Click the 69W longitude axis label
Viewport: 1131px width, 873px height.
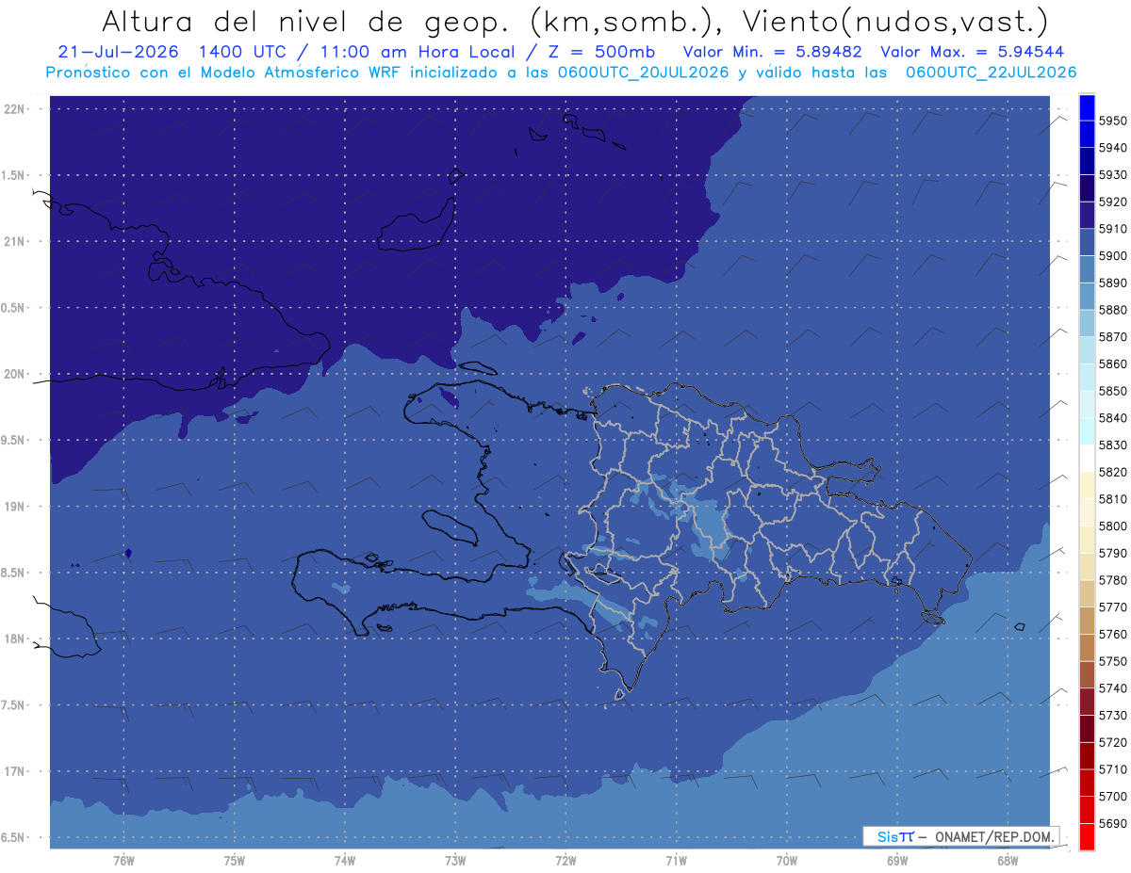[x=897, y=860]
